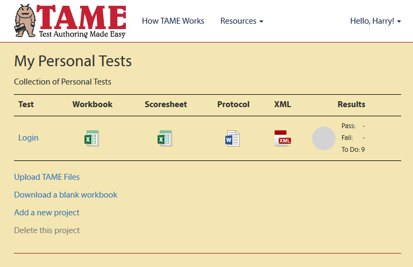This screenshot has height=267, width=413.
Task: Click the Results column header
Action: coord(351,104)
